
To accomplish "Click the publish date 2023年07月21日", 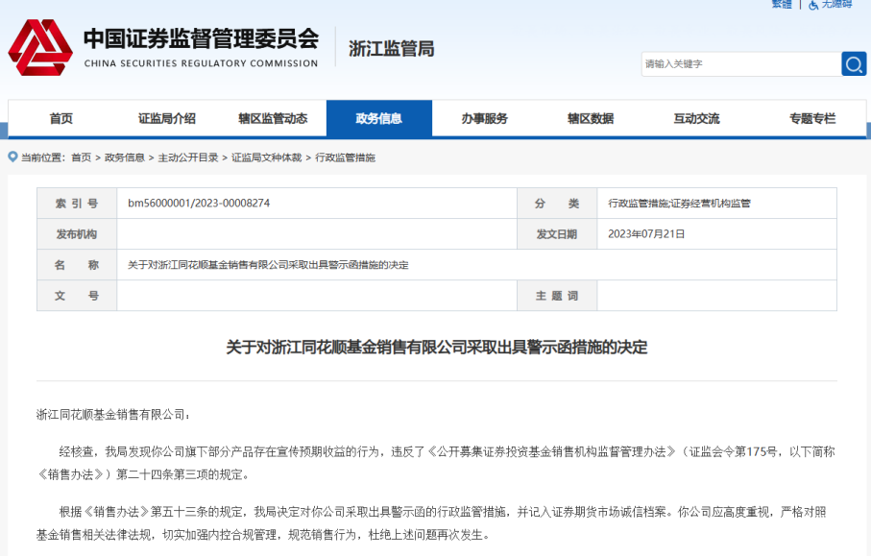I will (x=646, y=234).
